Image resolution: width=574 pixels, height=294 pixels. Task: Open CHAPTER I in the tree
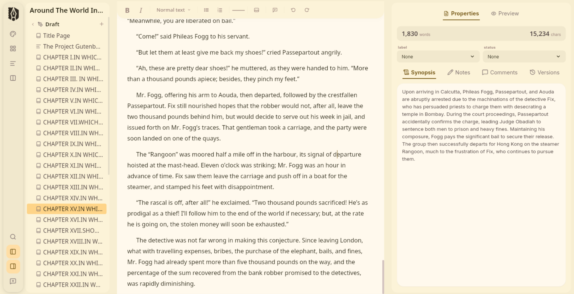[67, 57]
